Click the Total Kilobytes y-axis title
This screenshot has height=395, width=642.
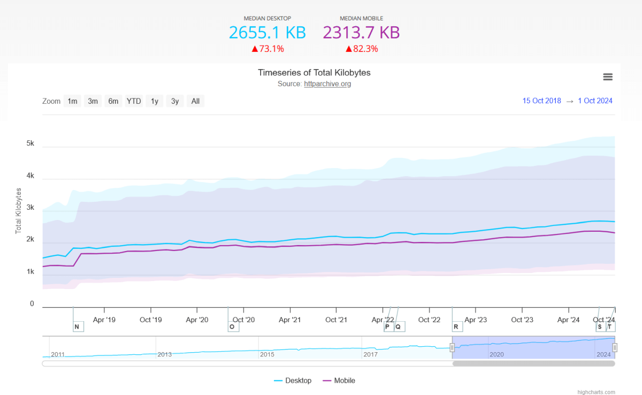18,210
